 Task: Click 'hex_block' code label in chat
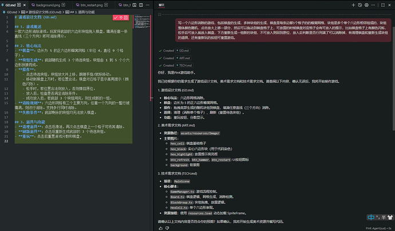tap(178, 149)
